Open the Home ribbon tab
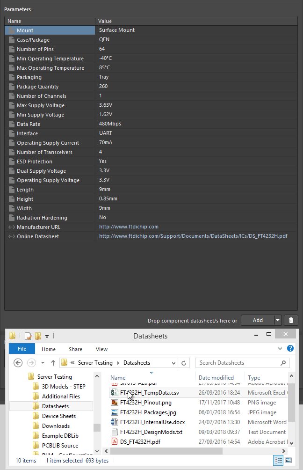303x470 pixels. [x=49, y=349]
